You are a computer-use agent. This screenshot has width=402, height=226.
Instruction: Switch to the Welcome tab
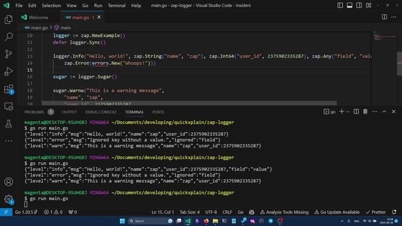click(38, 17)
